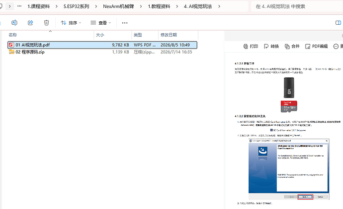Go to 5.ESP32系列 breadcrumb folder
This screenshot has height=209, width=343.
[77, 6]
